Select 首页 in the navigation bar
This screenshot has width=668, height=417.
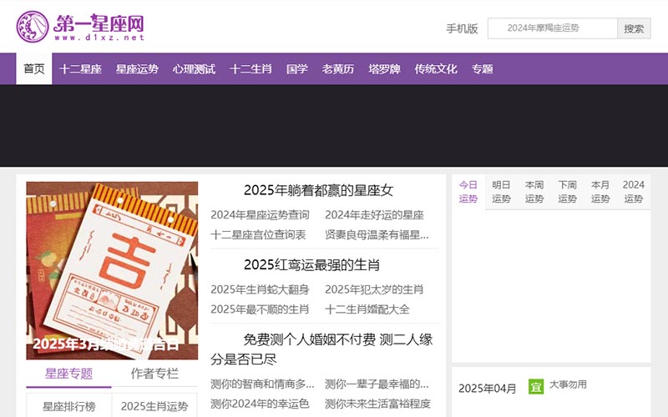34,69
